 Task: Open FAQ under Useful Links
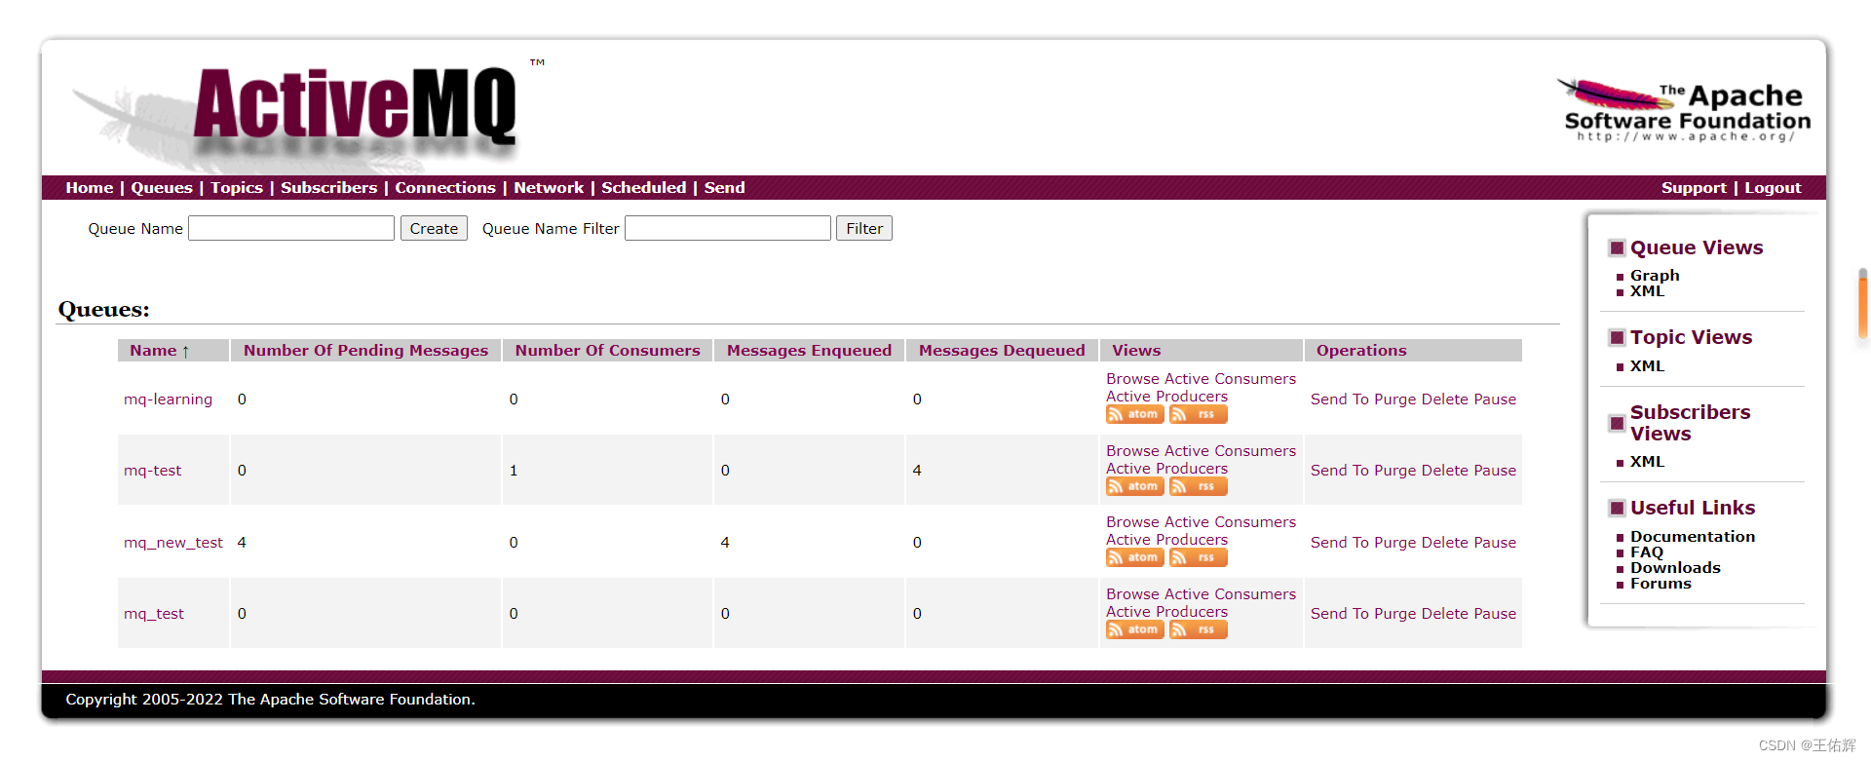pyautogui.click(x=1647, y=552)
